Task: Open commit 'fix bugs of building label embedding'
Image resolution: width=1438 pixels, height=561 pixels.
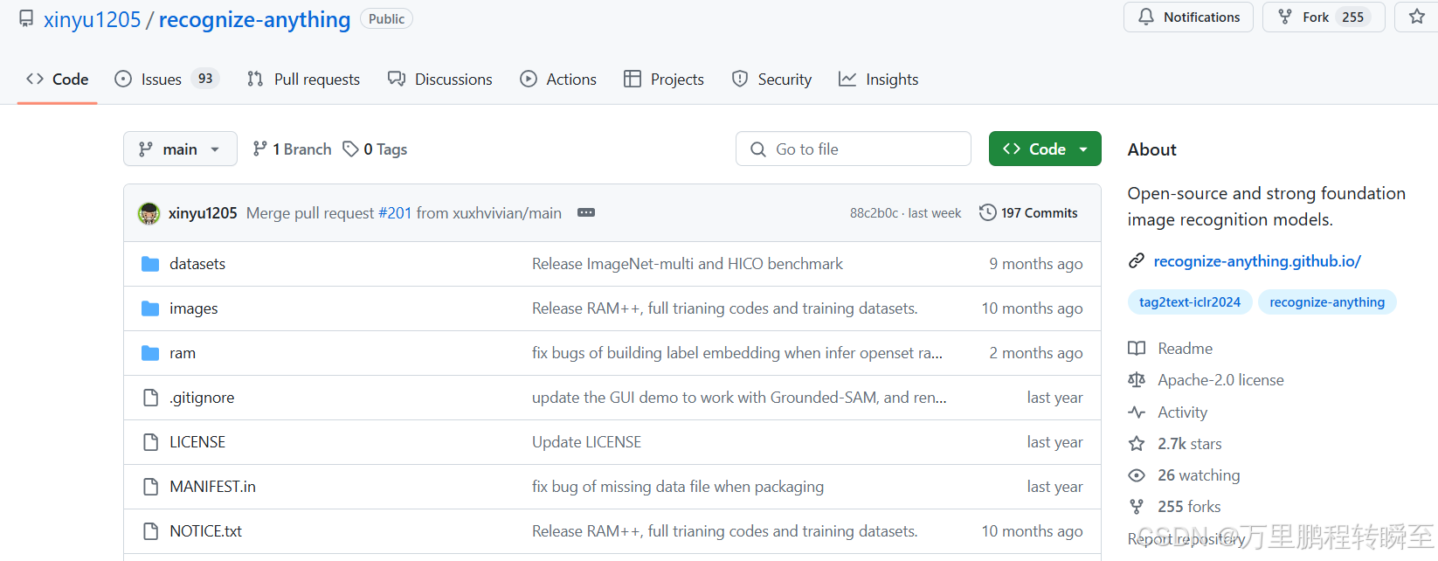Action: coord(737,353)
